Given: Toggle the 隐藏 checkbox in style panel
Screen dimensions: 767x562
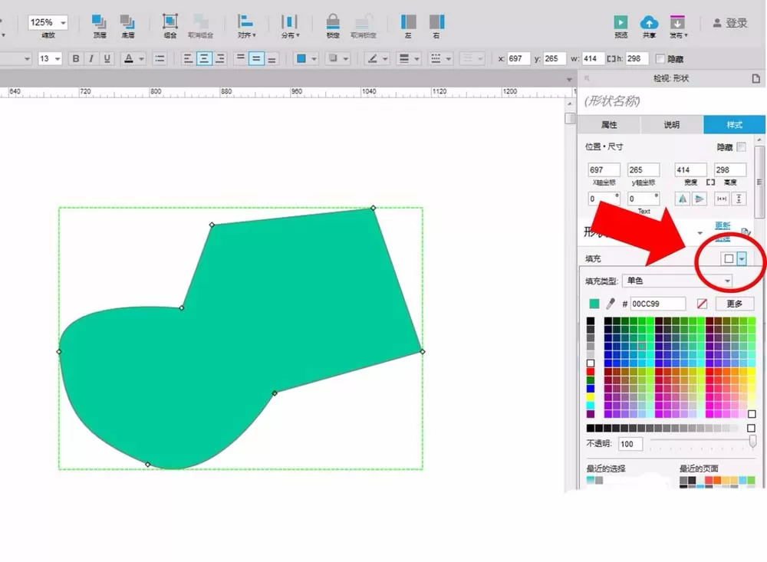Looking at the screenshot, I should 741,146.
